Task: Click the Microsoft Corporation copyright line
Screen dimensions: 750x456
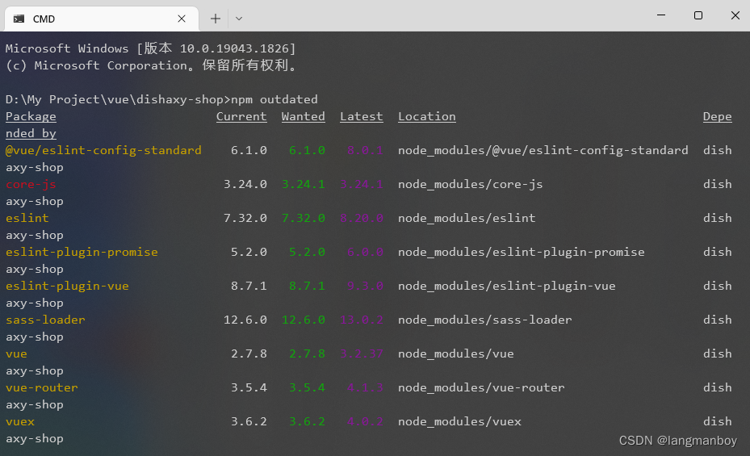Action: (x=152, y=65)
